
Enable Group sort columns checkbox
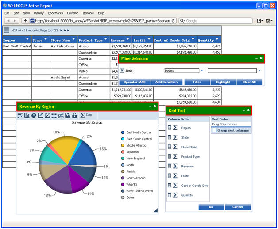point(214,130)
